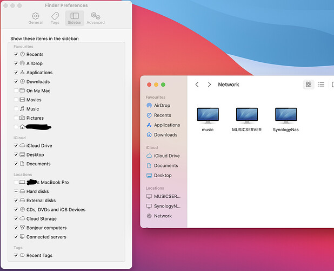The height and width of the screenshot is (271, 334).
Task: Open the Tags preferences tab
Action: (x=55, y=18)
